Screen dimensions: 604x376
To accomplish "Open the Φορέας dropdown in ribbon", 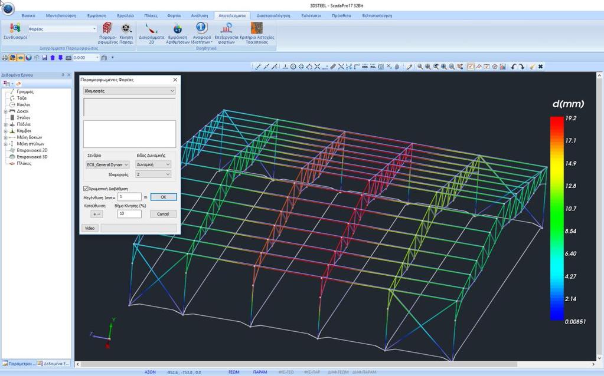I will 62,29.
